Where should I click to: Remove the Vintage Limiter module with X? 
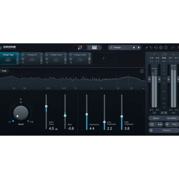(89, 55)
